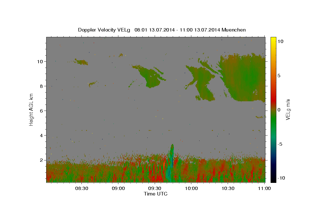This screenshot has height=219, width=328.
Task: Click the 'VELg m/s' colorbar label
Action: tap(288, 109)
